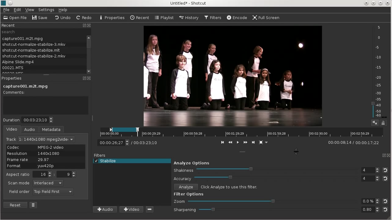Undo the last action

click(x=63, y=18)
